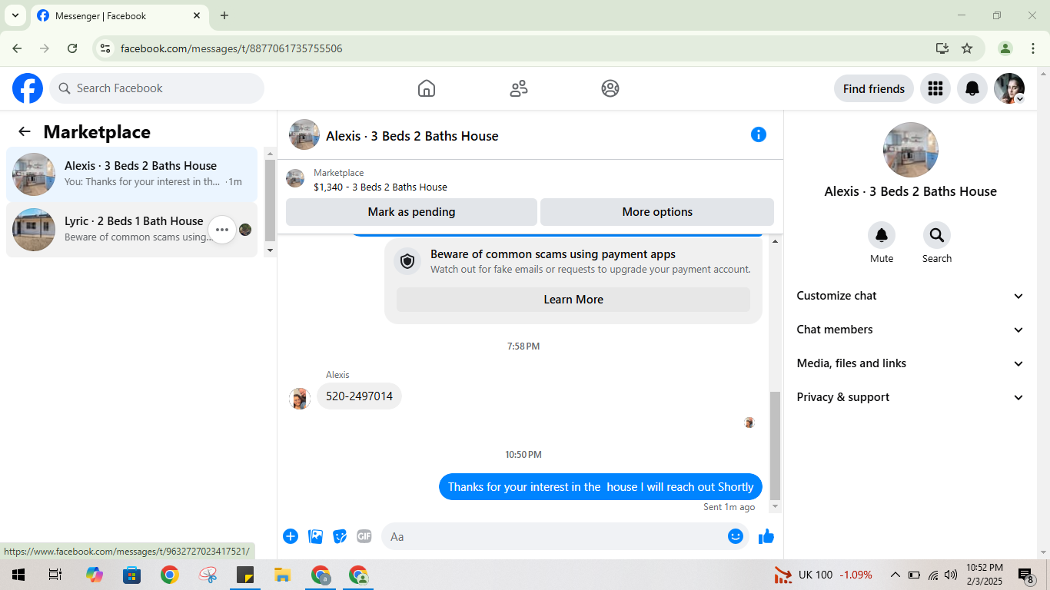Click the chat header title Alexis · 3 Beds

(x=412, y=136)
